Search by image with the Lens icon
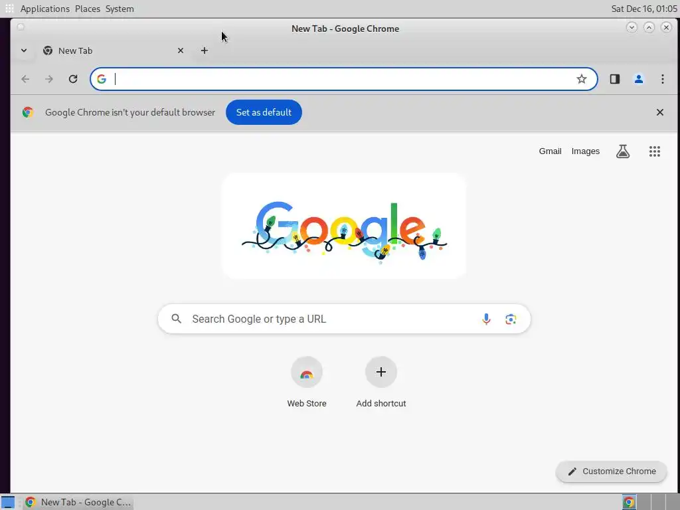Screen dimensions: 680x510 [x=511, y=319]
